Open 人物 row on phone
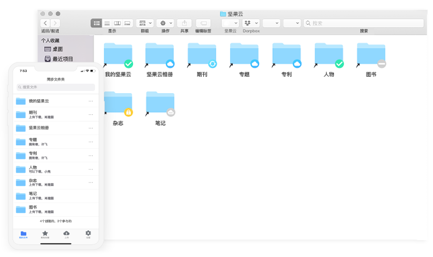The image size is (433, 257). [x=56, y=169]
